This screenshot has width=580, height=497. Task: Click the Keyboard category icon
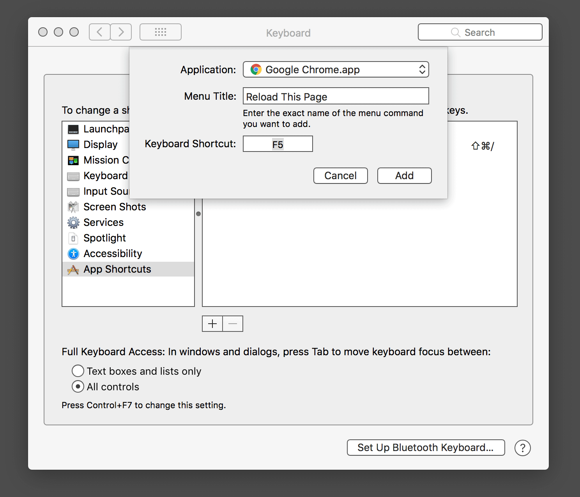[73, 176]
